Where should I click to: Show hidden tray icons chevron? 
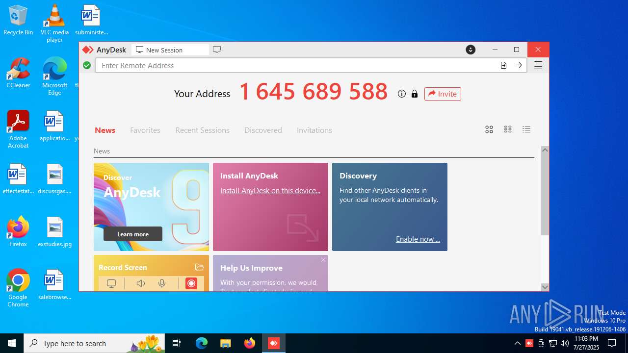pyautogui.click(x=518, y=343)
